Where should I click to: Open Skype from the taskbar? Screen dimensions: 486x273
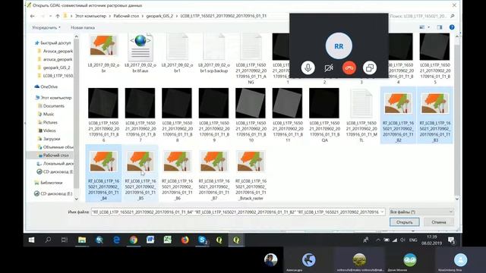(x=203, y=240)
